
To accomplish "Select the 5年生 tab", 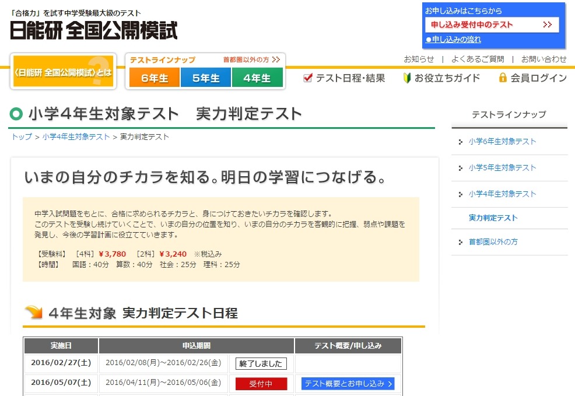I will coord(206,78).
